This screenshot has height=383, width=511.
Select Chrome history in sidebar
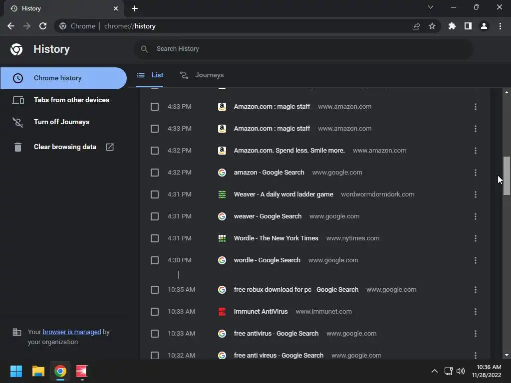click(x=63, y=78)
